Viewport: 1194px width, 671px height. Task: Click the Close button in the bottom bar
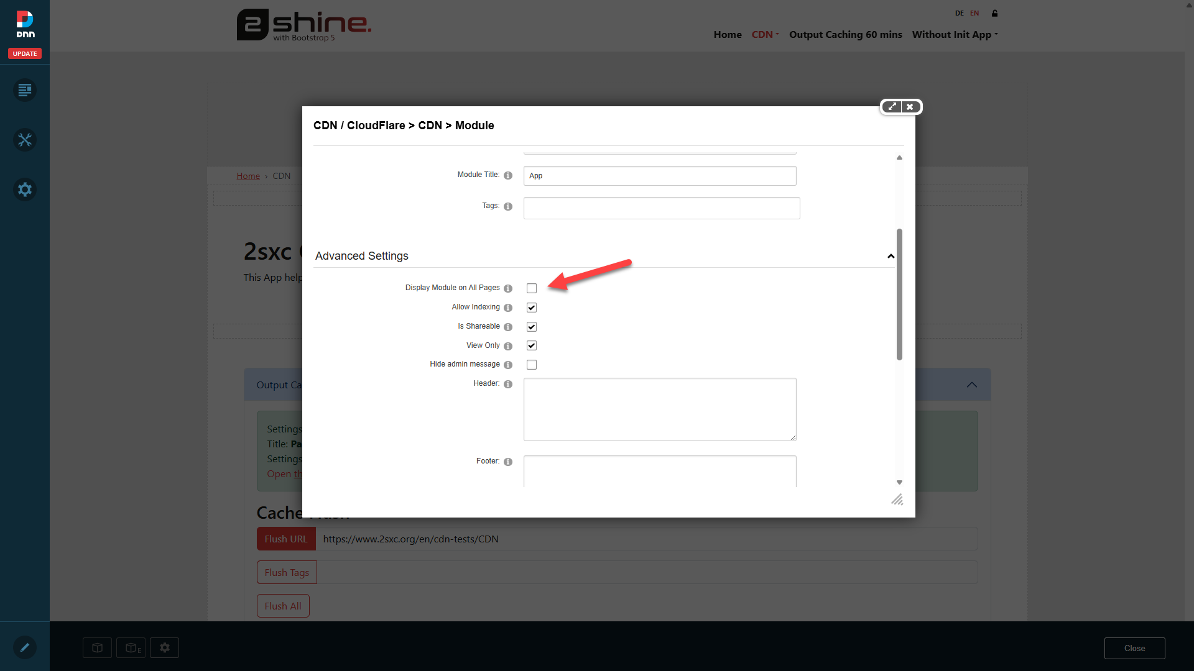(x=1134, y=648)
